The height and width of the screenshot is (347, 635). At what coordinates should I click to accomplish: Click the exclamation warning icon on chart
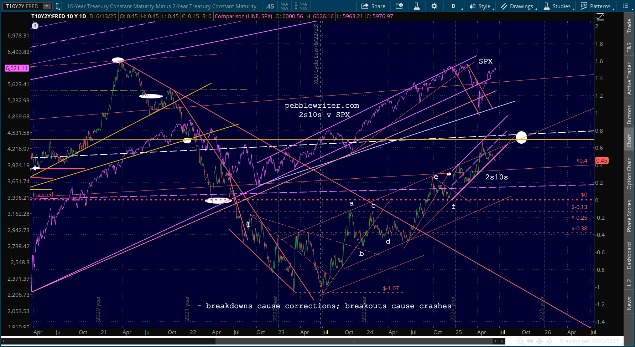(35, 26)
